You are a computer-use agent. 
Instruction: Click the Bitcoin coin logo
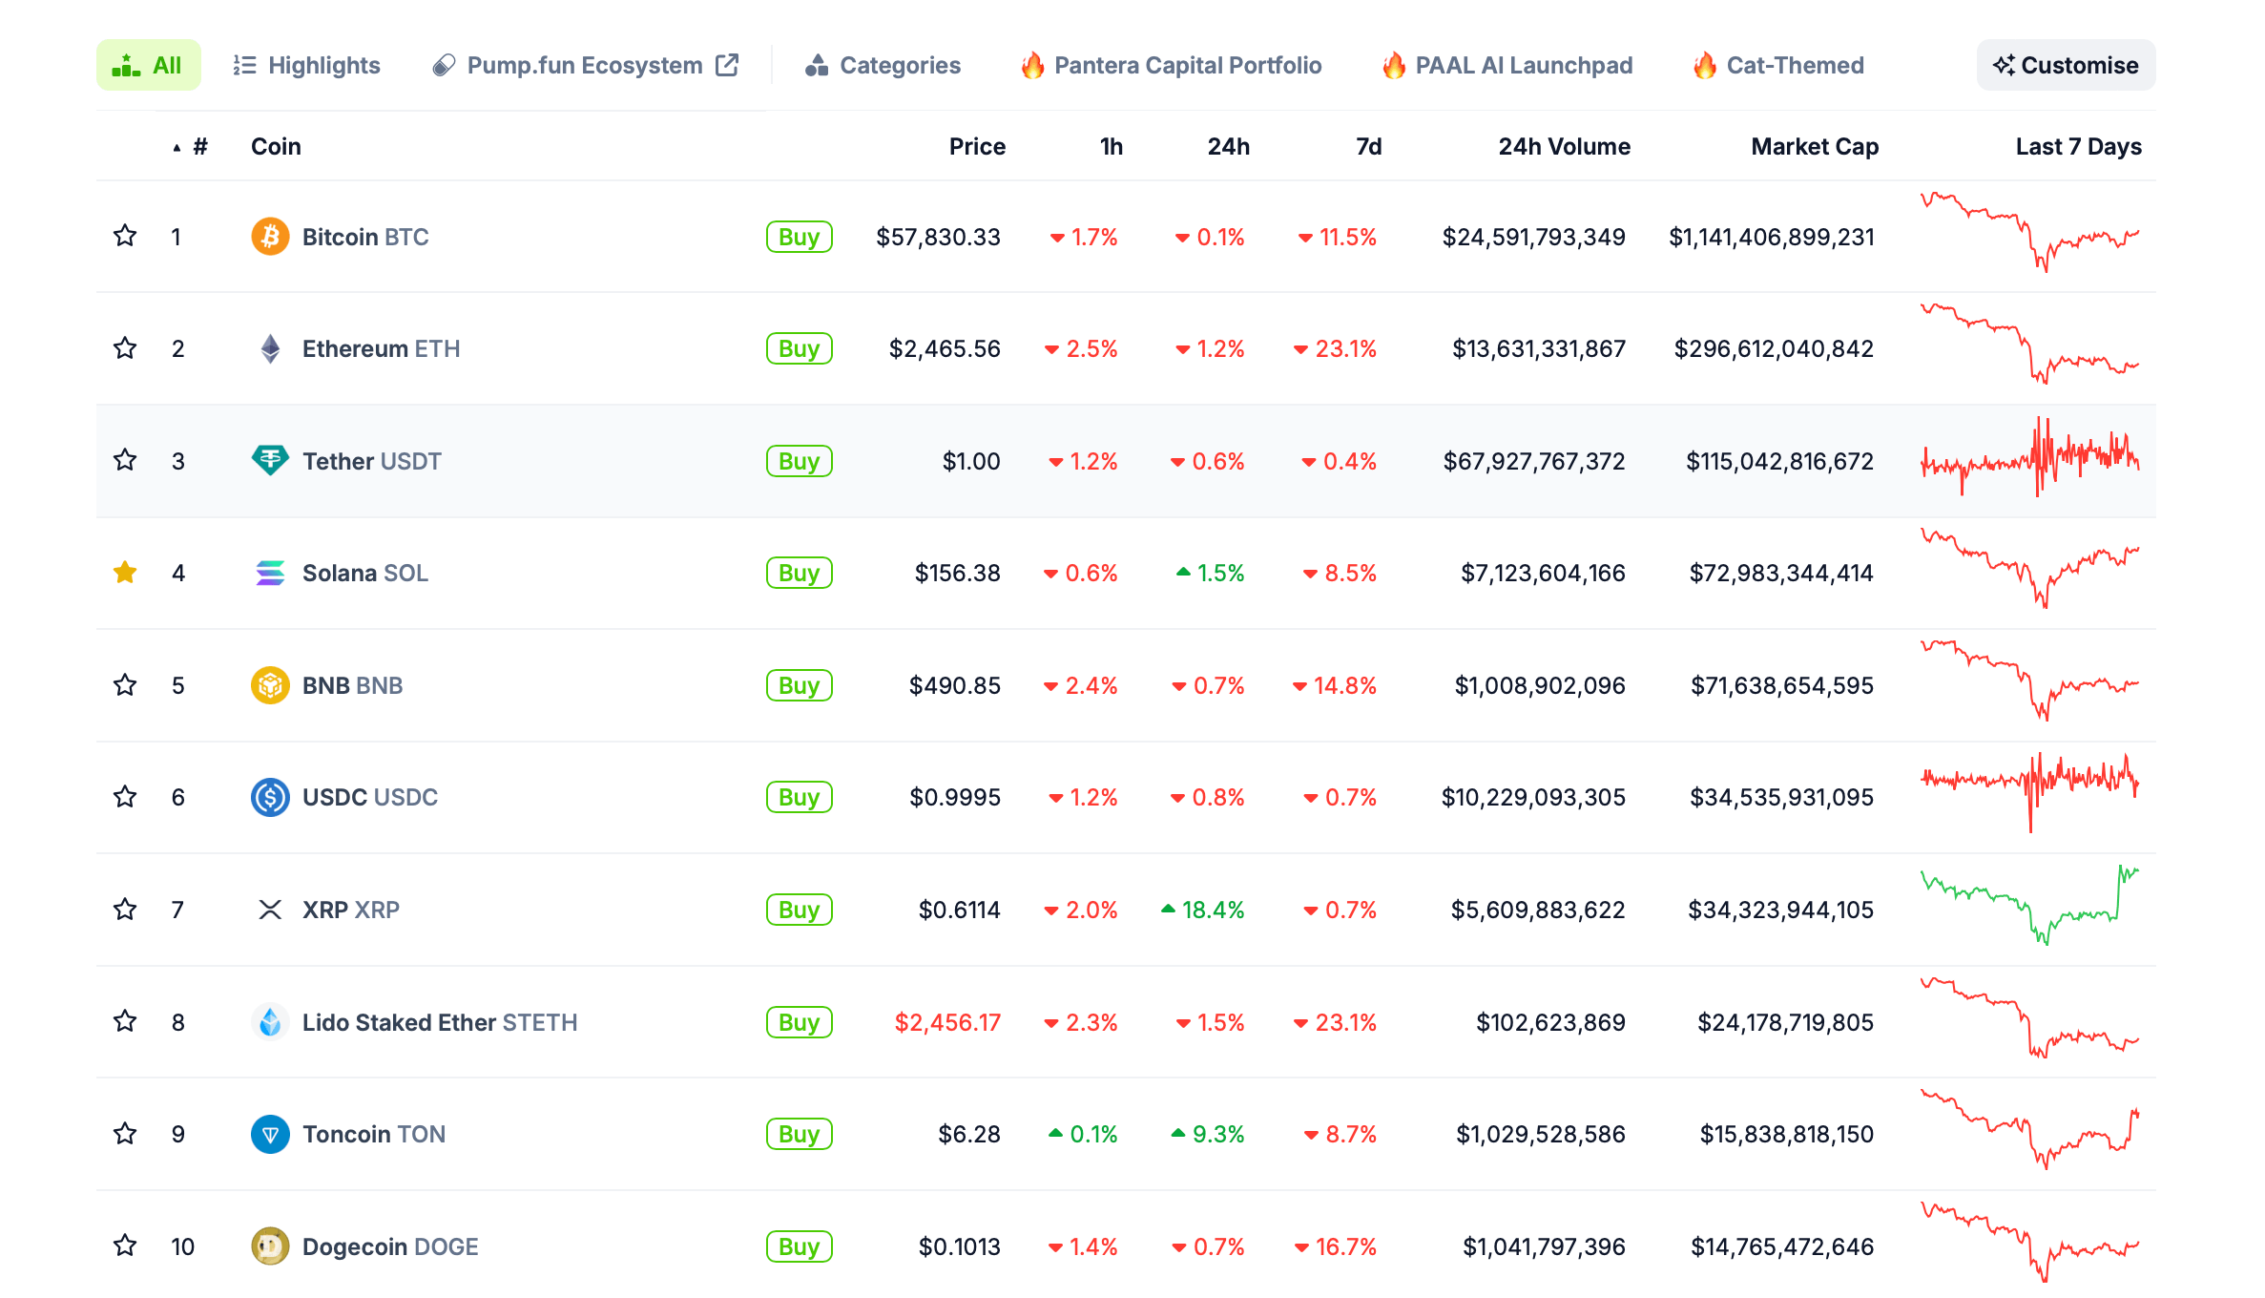point(270,237)
